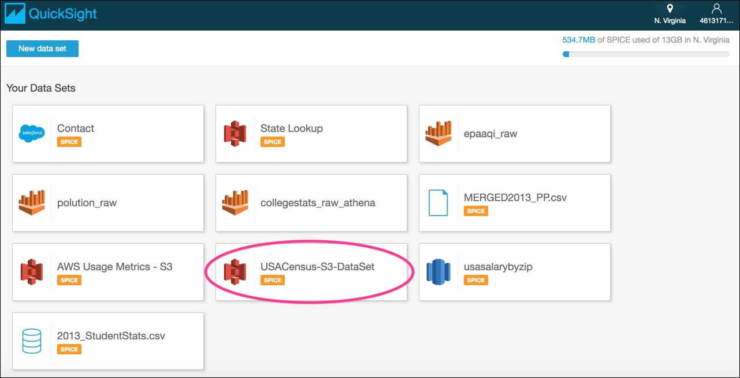Click SPICE badge on USACensus-S3-DataSet card
This screenshot has height=378, width=740.
pyautogui.click(x=273, y=280)
